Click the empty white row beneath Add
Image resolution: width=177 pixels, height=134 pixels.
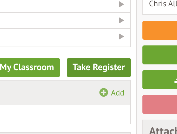coord(63,114)
